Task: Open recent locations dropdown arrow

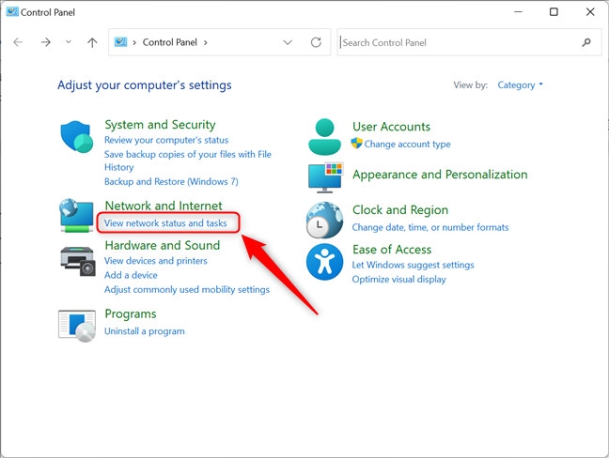Action: point(69,42)
